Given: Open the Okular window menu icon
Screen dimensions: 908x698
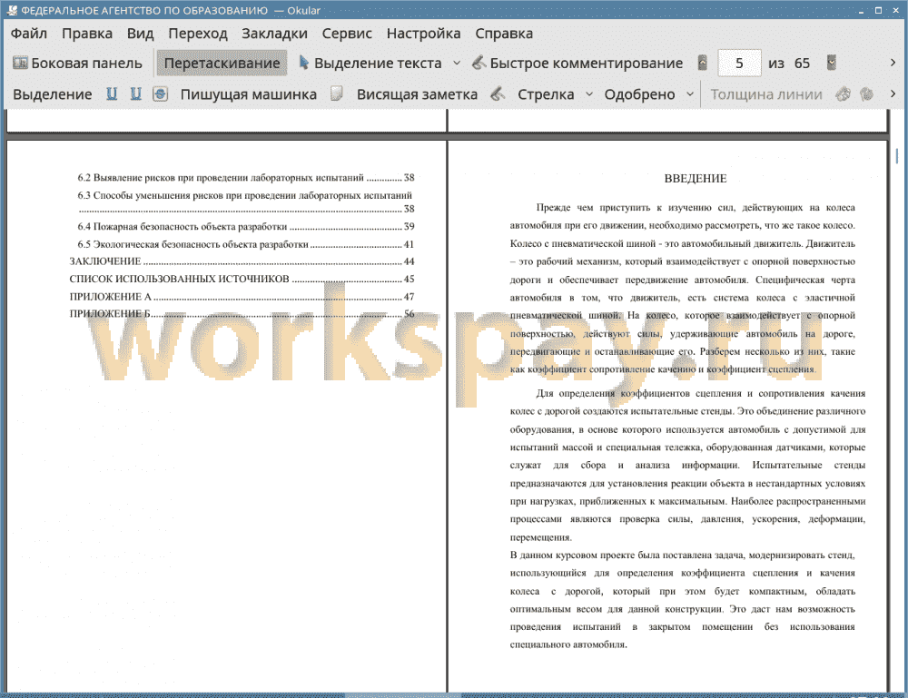Looking at the screenshot, I should tap(12, 10).
